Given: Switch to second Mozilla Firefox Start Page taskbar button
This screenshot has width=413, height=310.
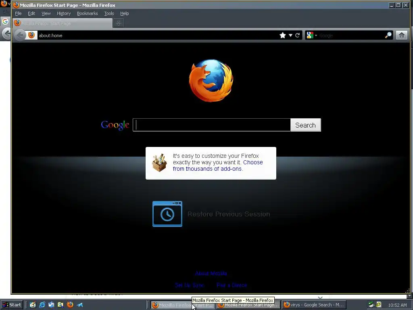Looking at the screenshot, I should click(x=248, y=305).
